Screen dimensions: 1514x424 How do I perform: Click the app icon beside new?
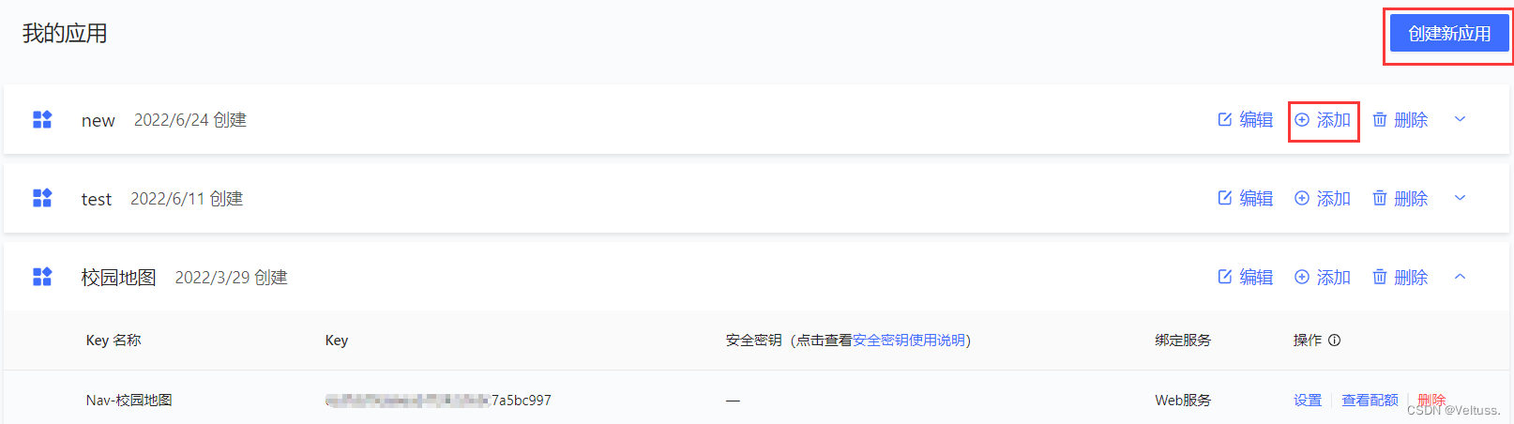tap(42, 119)
